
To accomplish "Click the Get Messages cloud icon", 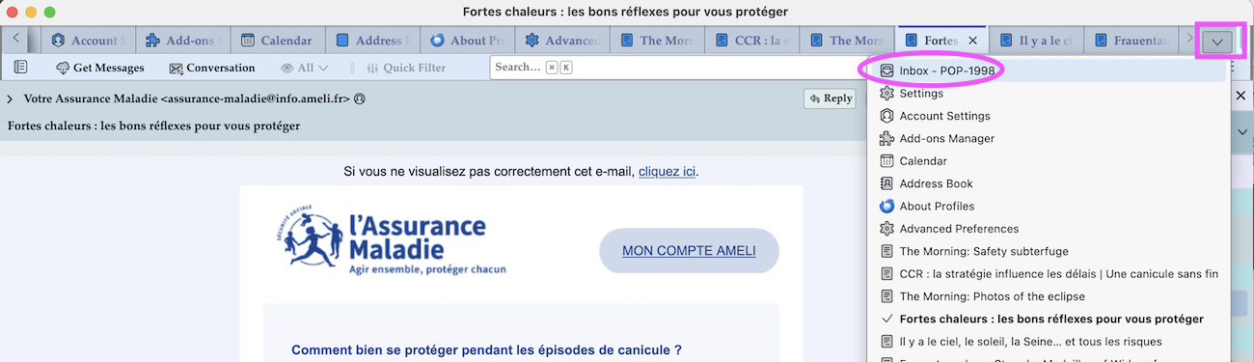I will pyautogui.click(x=63, y=69).
